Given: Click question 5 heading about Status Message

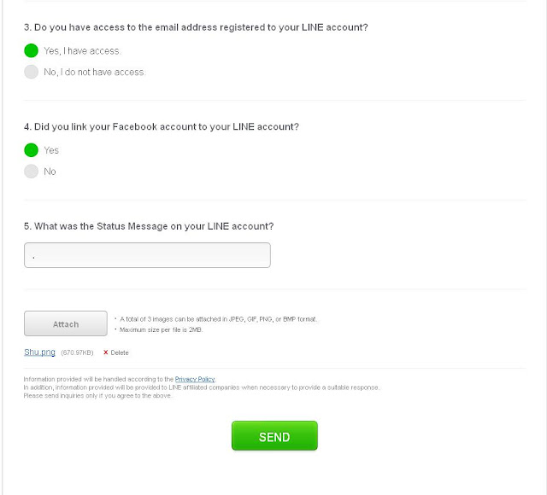Looking at the screenshot, I should pos(149,226).
